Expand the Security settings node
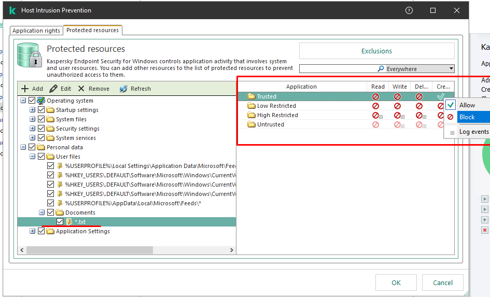Viewport: 490px width, 297px height. (32, 129)
